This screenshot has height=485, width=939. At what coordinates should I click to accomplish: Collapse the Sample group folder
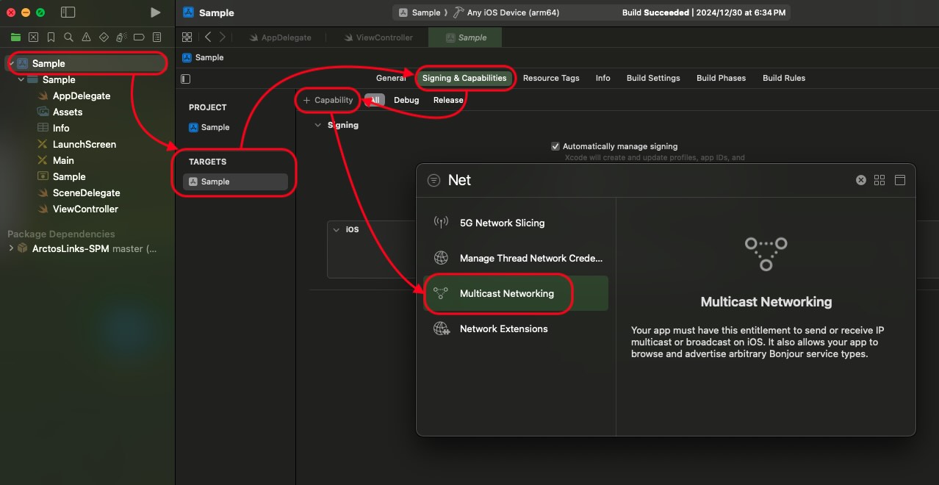tap(21, 79)
